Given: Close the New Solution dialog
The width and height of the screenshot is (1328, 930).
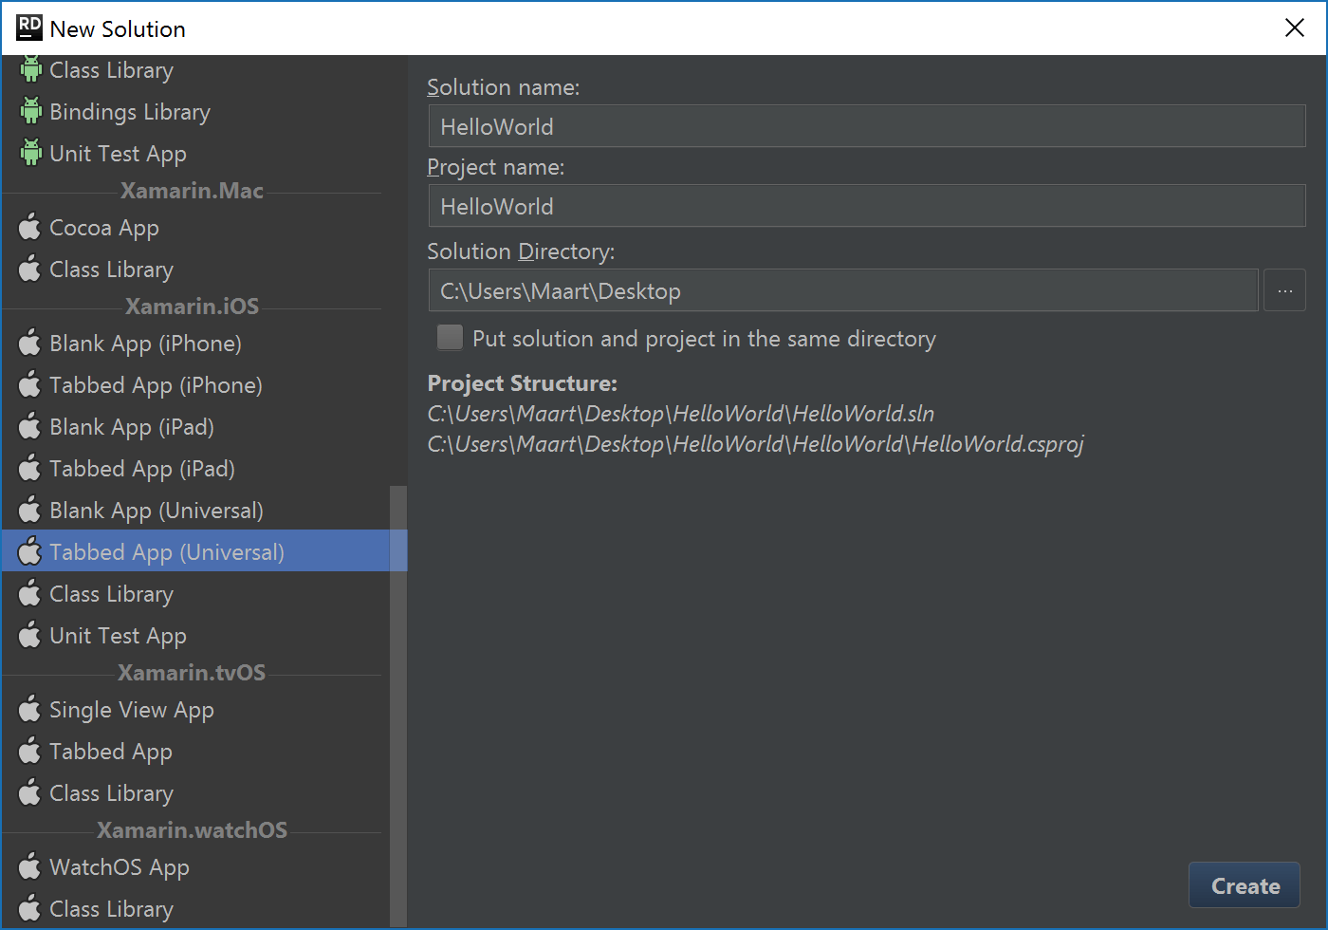Looking at the screenshot, I should tap(1295, 28).
